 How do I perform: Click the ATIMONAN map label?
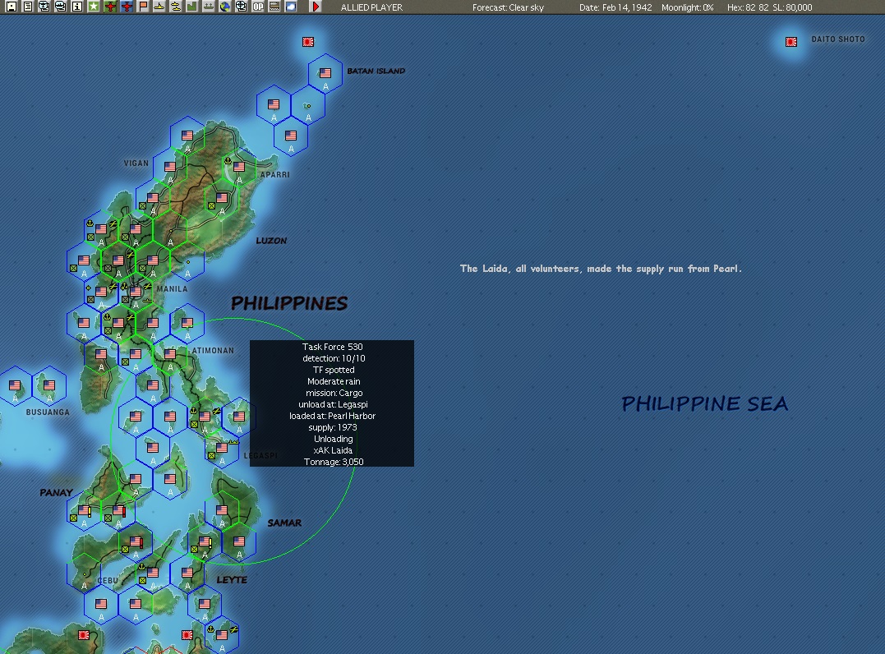click(x=213, y=351)
